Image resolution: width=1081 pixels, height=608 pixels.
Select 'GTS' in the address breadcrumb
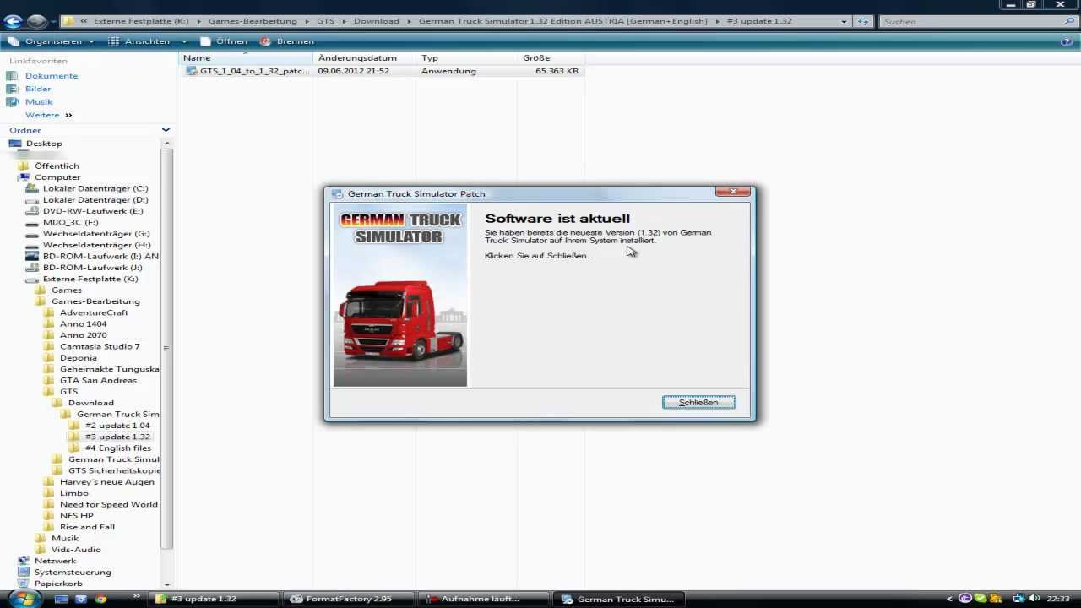(325, 21)
